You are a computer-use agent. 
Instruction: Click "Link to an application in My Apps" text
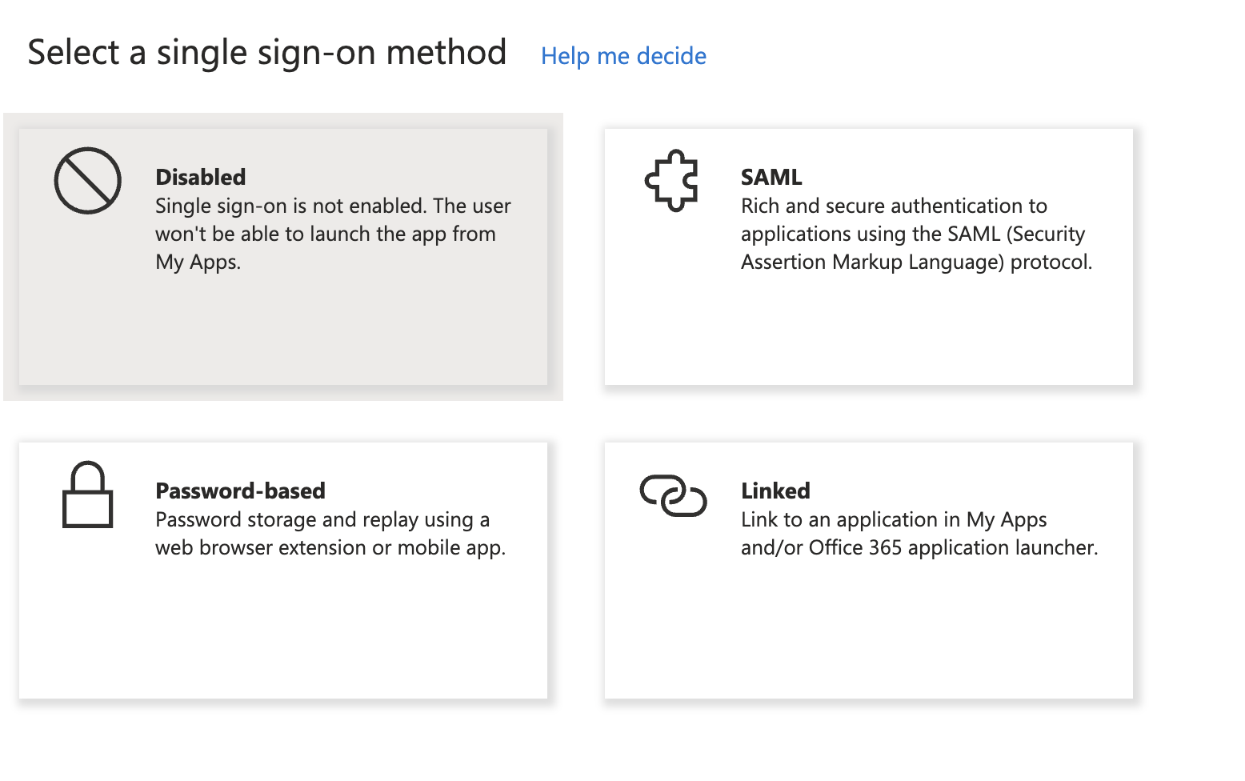coord(894,519)
